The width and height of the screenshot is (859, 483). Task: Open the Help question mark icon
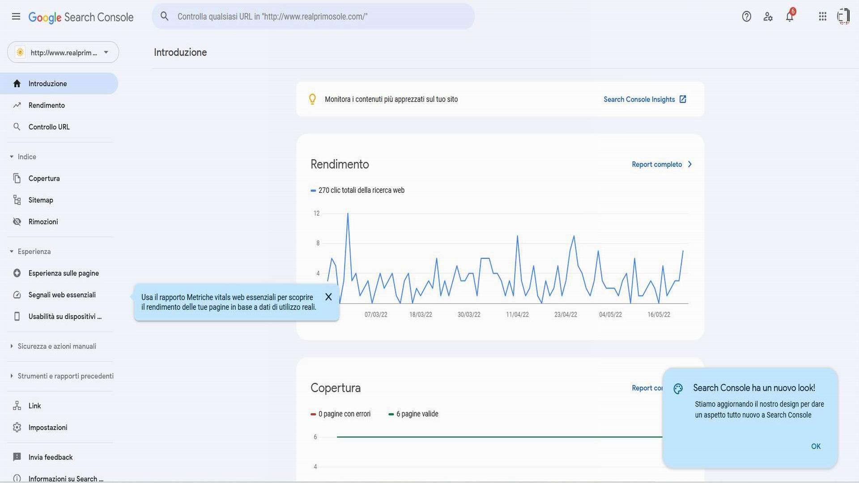[x=746, y=17]
